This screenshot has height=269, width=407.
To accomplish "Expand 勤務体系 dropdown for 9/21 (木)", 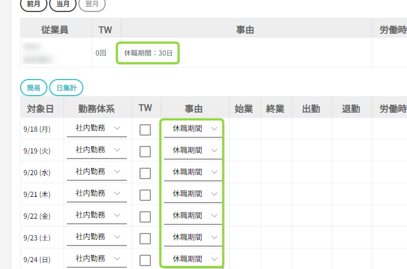I will coord(97,194).
